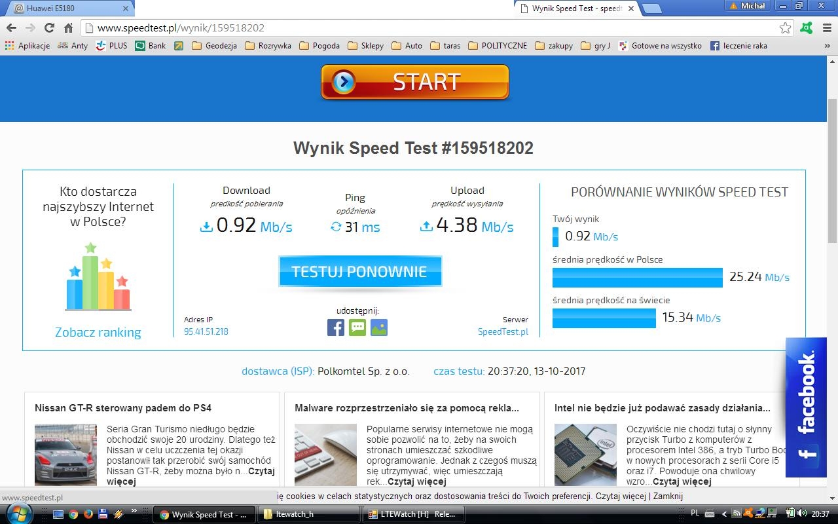Switch to Wynik Speed Test taskbar item

coord(204,514)
